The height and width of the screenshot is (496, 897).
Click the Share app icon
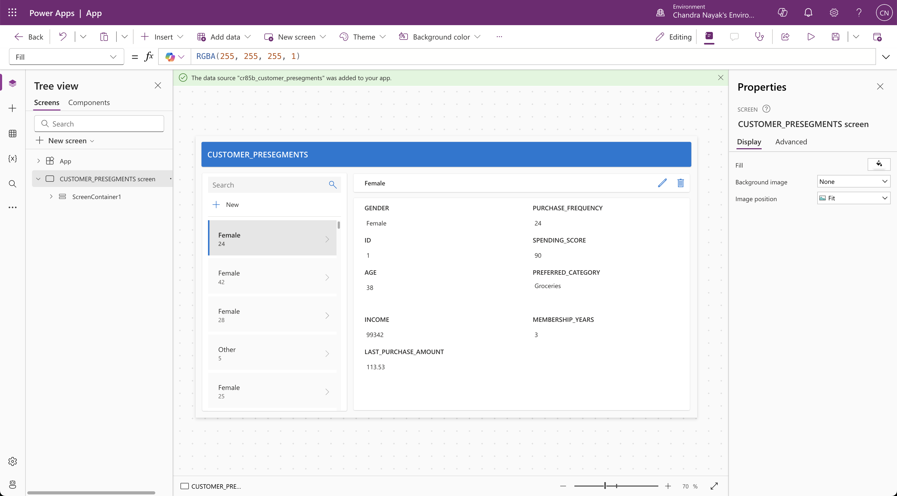pos(785,36)
